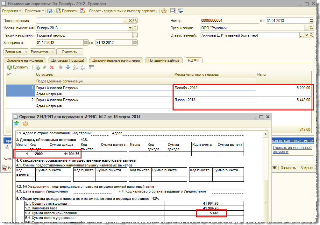Open calendar picker next to date 31.01.2013
This screenshot has width=320, height=225.
coord(311,21)
